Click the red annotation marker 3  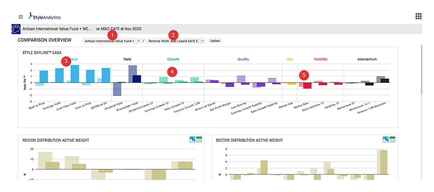(65, 61)
